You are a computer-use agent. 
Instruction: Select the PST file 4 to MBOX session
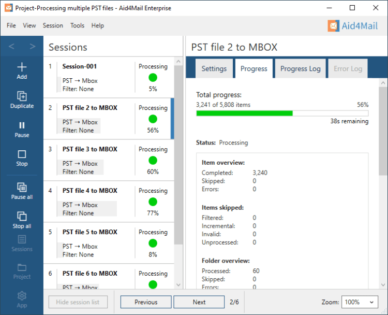pyautogui.click(x=109, y=202)
